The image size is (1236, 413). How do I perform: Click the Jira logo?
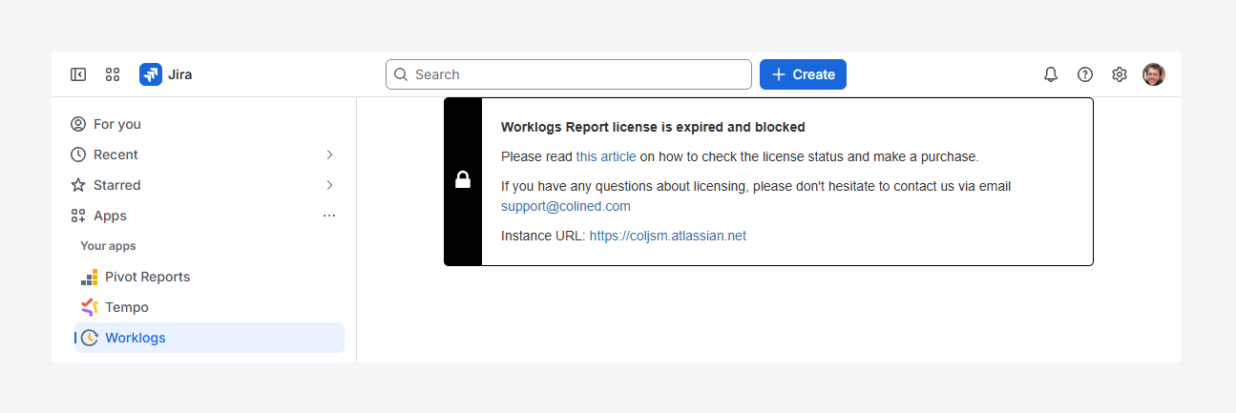(x=151, y=74)
